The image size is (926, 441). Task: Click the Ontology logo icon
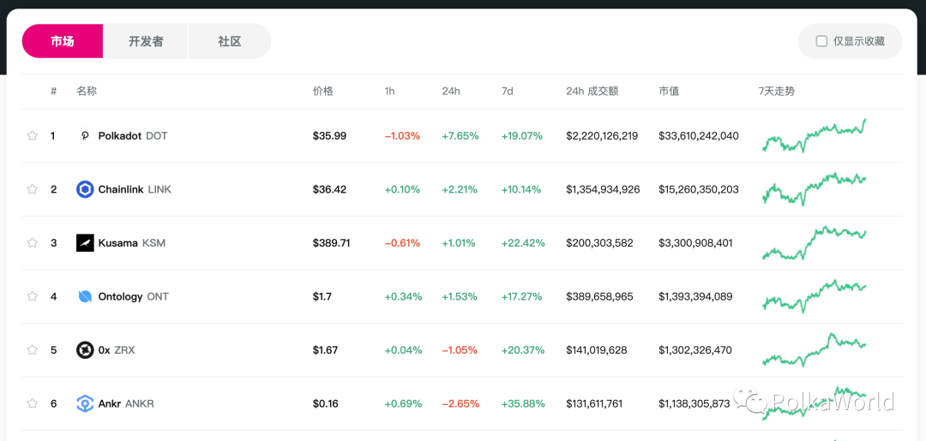pos(85,296)
